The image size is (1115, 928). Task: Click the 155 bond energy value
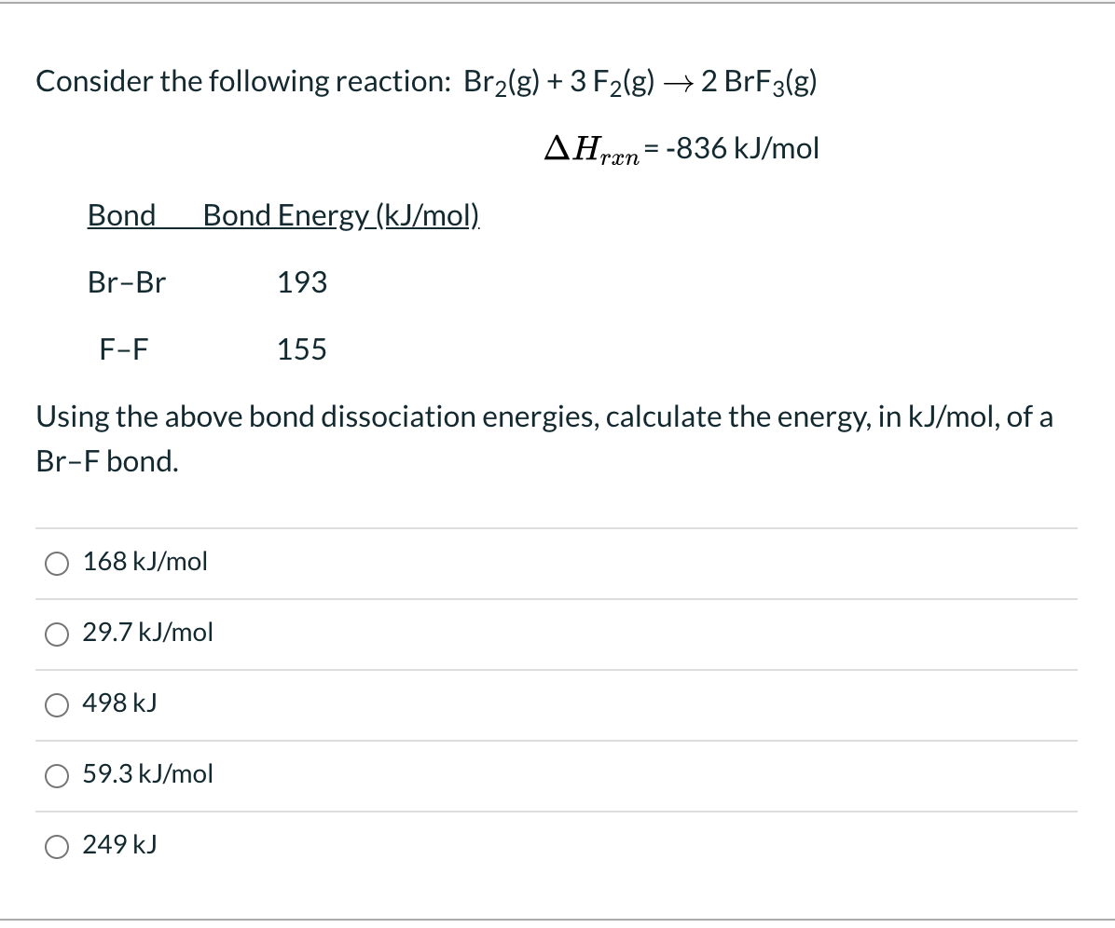point(301,349)
